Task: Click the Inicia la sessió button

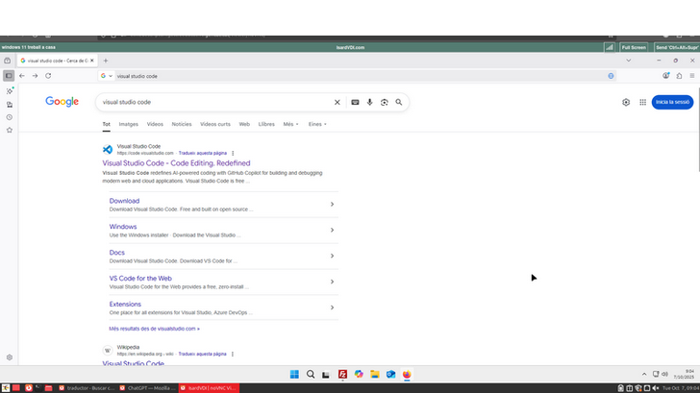Action: (x=672, y=102)
